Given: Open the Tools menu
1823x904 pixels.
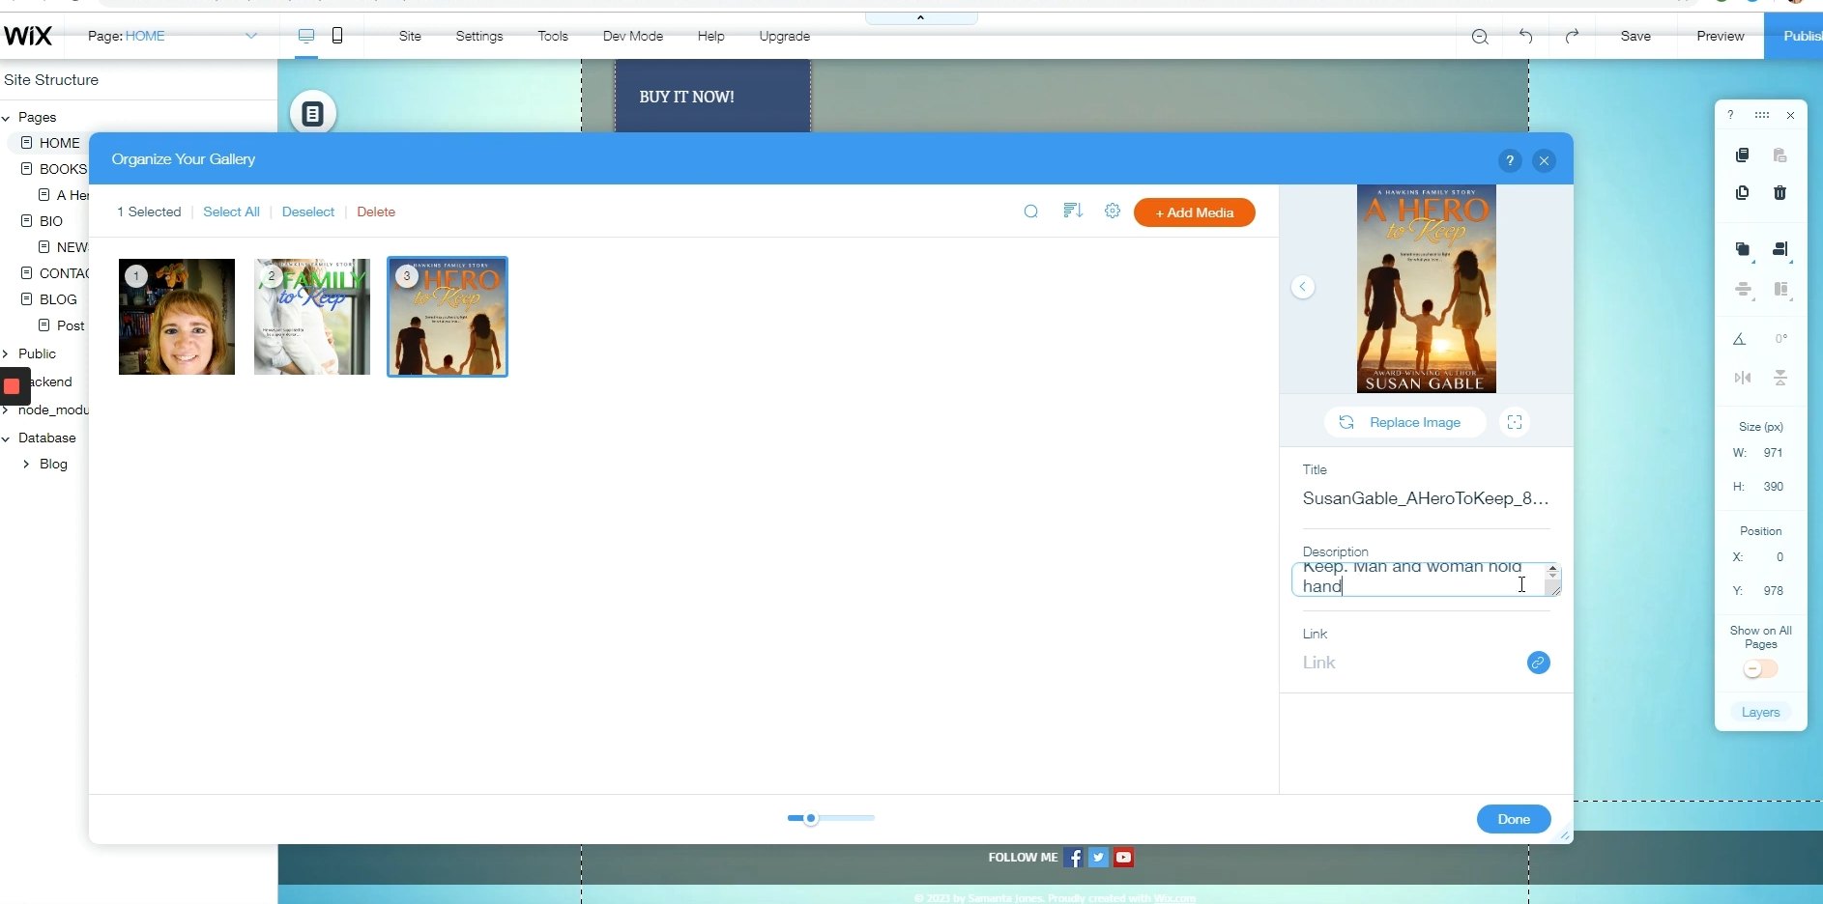Looking at the screenshot, I should click(553, 36).
